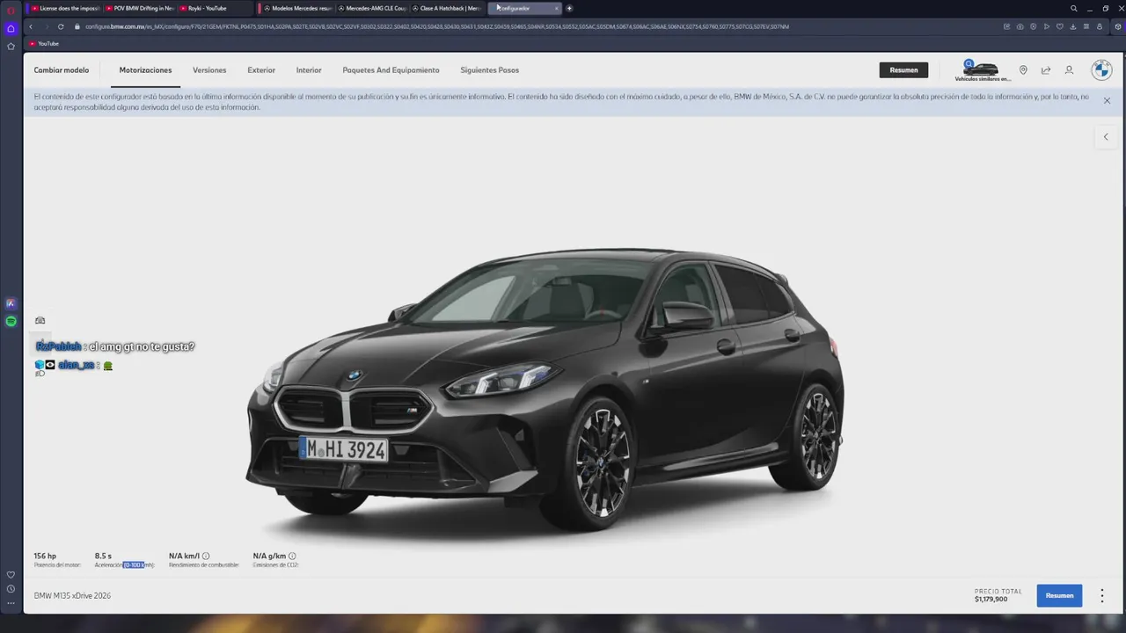This screenshot has width=1126, height=633.
Task: Open sidebar heart pinboards icon
Action: (x=11, y=575)
